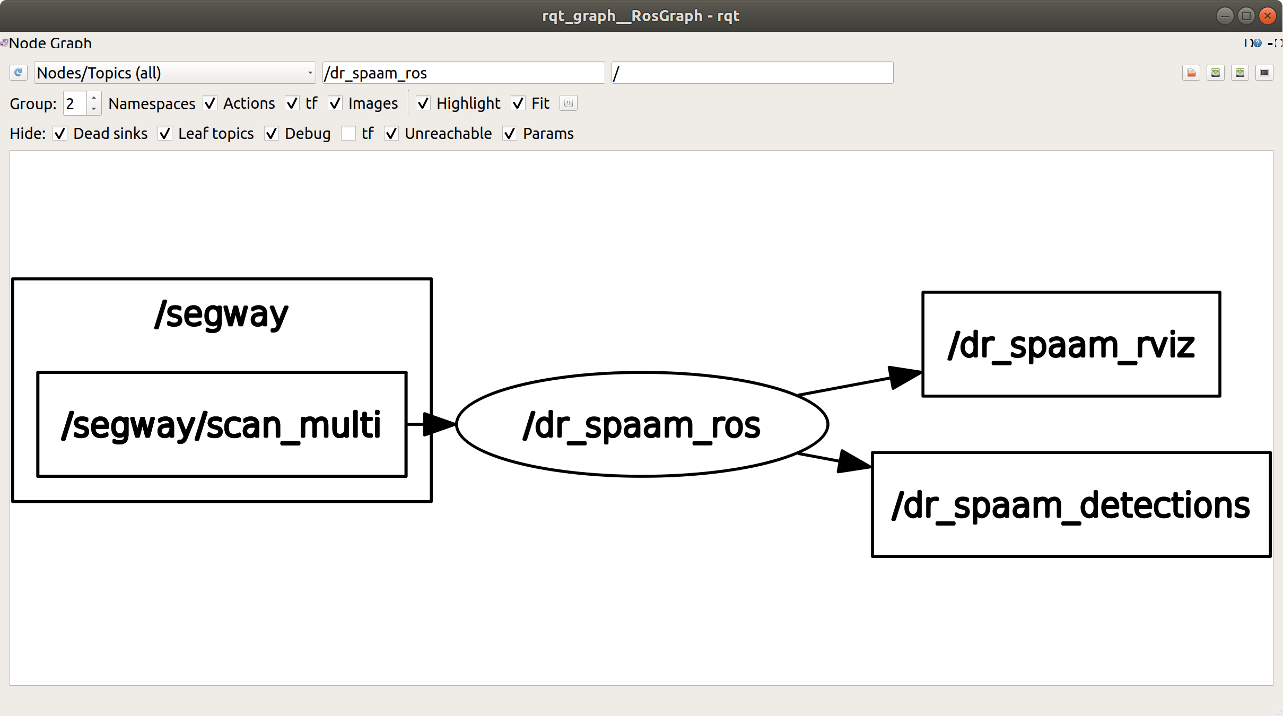Image resolution: width=1283 pixels, height=716 pixels.
Task: Click the Node Graph plugin icon in the title
Action: click(x=4, y=43)
